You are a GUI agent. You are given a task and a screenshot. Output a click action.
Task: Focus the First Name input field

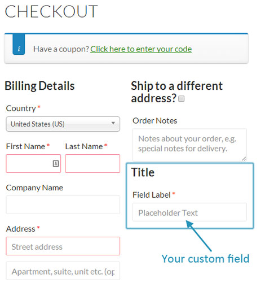tap(33, 163)
